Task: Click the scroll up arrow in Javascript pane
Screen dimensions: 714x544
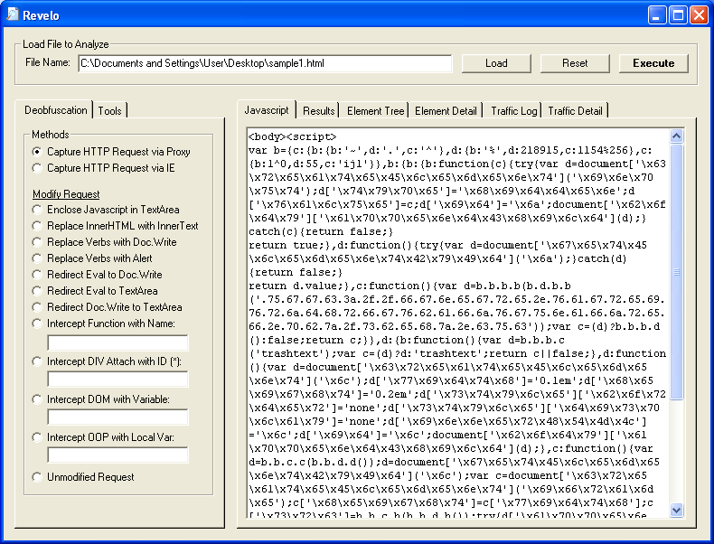Action: [677, 136]
